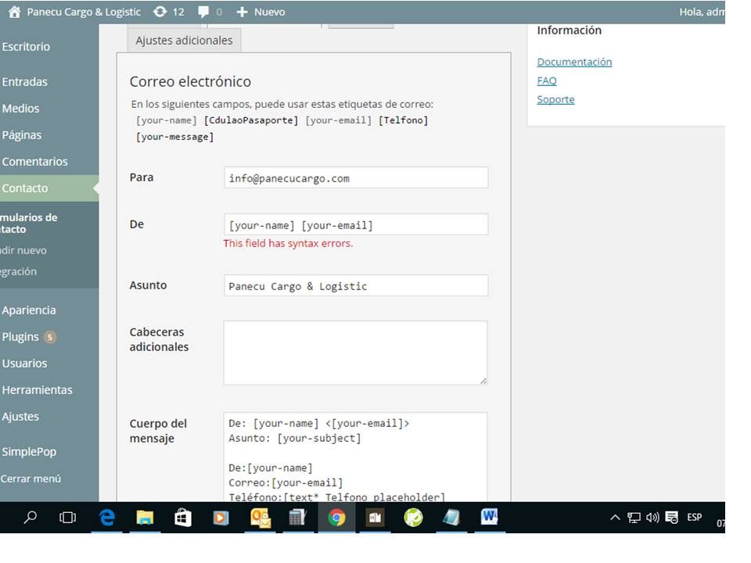This screenshot has height=563, width=751.
Task: Open Task View in the taskbar
Action: click(67, 518)
